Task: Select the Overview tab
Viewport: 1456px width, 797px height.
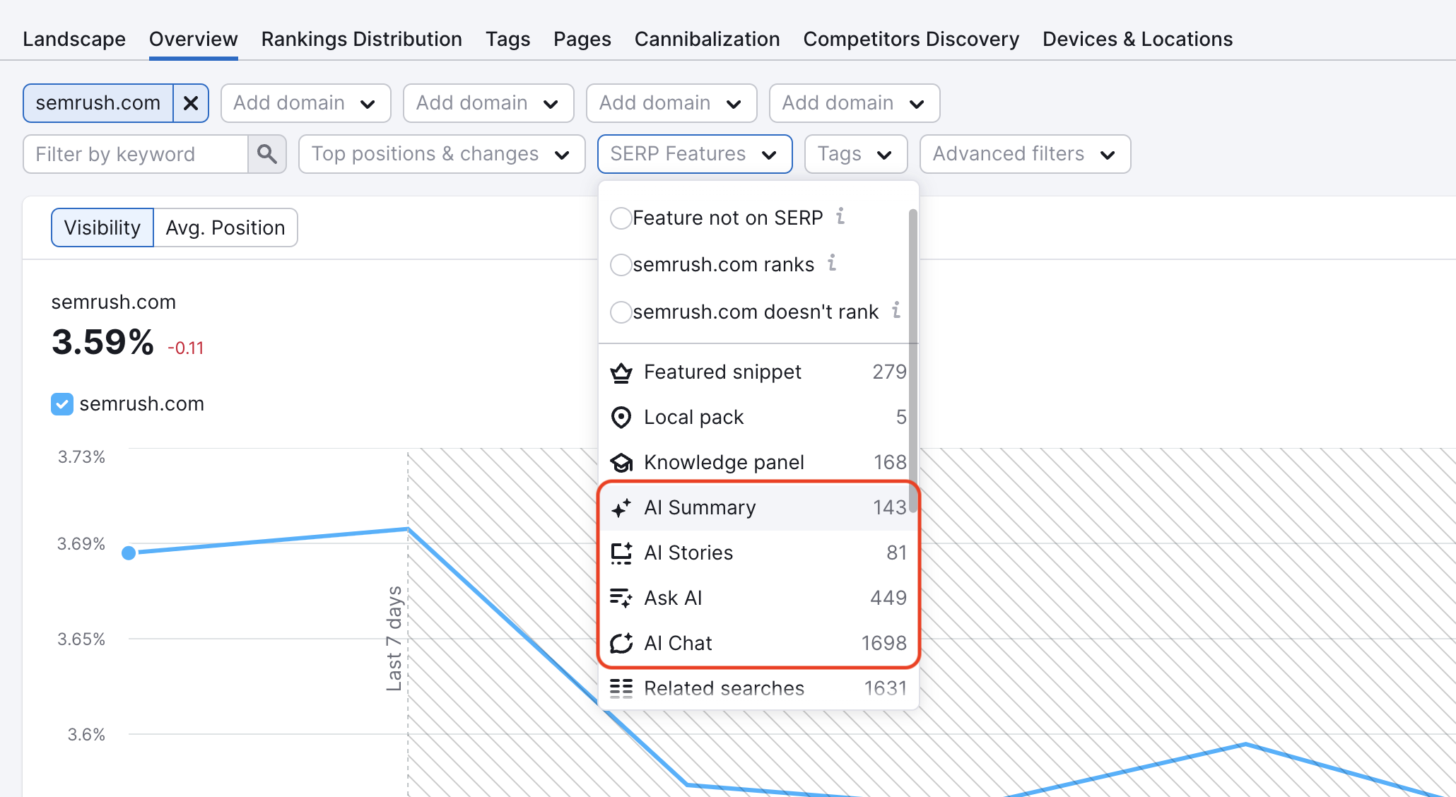Action: pos(193,39)
